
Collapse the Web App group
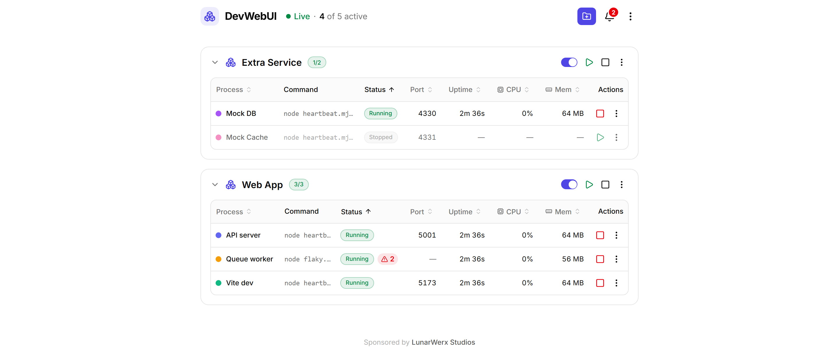(x=215, y=185)
